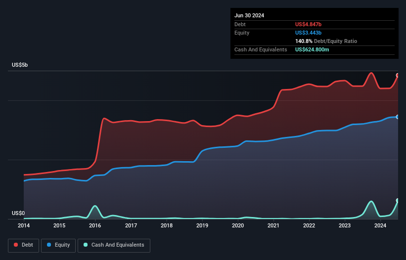Click the 2022 x-axis label

point(309,225)
